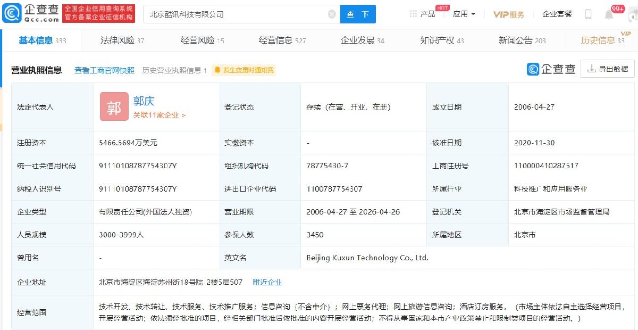Select import-export code 1100787754307
Viewport: 638px width, 330px height.
click(334, 189)
